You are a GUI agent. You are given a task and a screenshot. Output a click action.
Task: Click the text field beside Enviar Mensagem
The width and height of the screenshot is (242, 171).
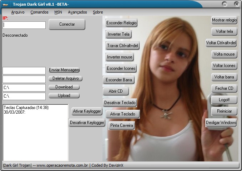24,71
